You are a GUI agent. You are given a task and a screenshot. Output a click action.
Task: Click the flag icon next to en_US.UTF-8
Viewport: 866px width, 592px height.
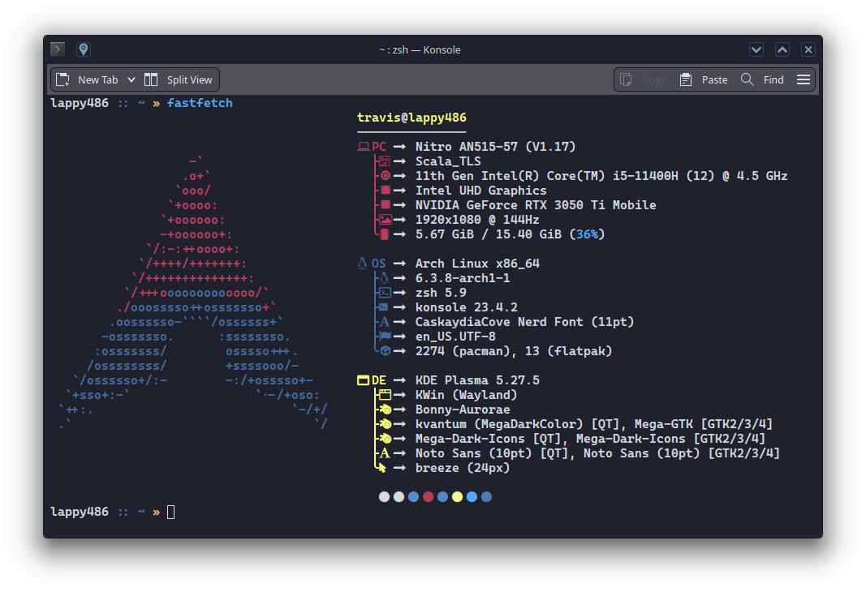pyautogui.click(x=385, y=336)
